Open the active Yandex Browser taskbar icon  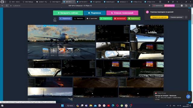(126, 106)
